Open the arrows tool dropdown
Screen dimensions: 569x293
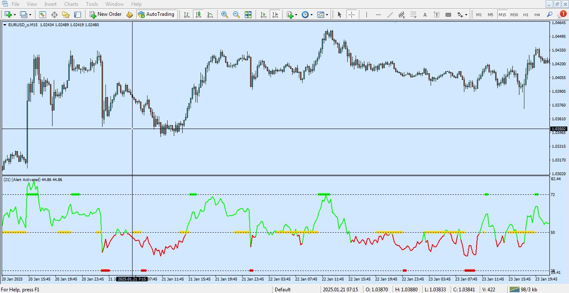pos(466,15)
